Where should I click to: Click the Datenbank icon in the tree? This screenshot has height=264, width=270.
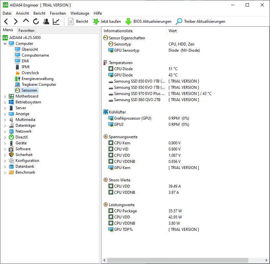(x=11, y=166)
